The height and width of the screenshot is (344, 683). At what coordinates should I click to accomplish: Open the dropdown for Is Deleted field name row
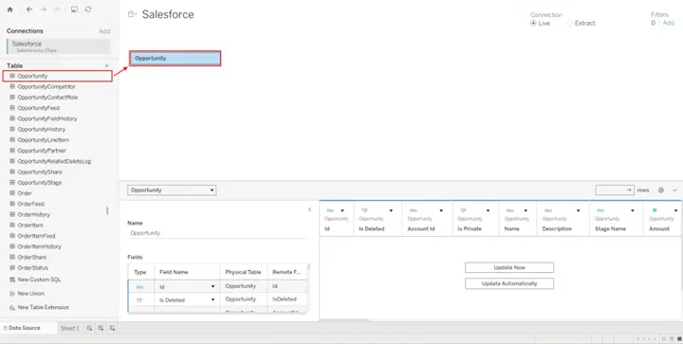tap(212, 299)
